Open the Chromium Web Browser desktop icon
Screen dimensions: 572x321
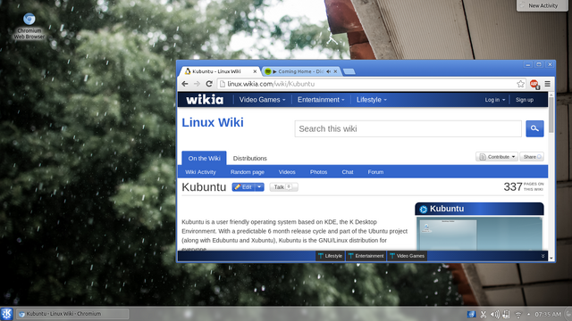coord(29,26)
